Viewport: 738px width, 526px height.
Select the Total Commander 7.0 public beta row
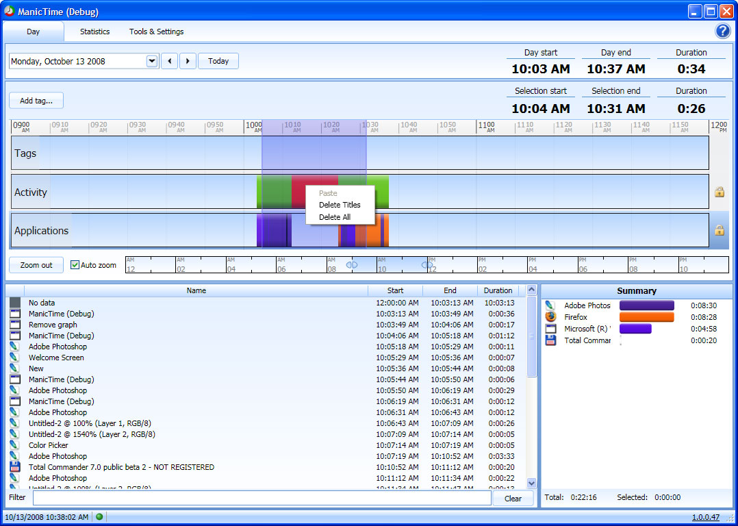point(266,467)
